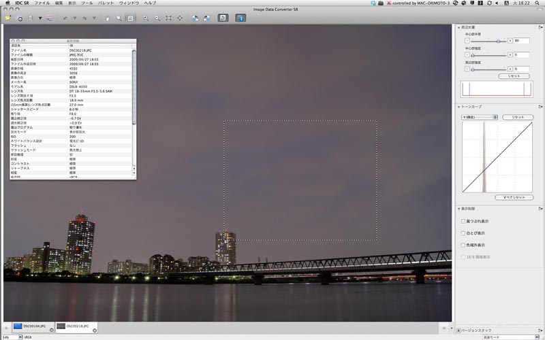
Task: Click the 周辺光量 panel options icon
Action: click(x=540, y=27)
